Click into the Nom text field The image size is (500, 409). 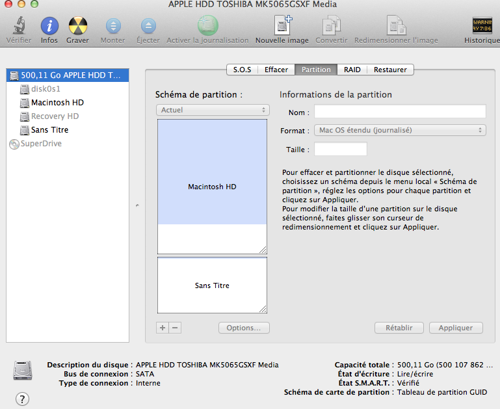(400, 112)
